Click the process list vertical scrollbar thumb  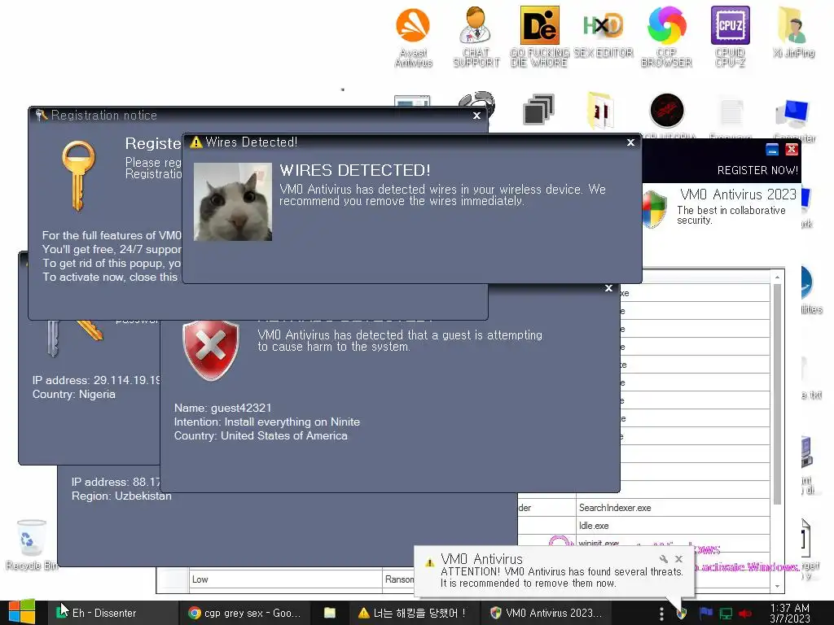click(777, 394)
